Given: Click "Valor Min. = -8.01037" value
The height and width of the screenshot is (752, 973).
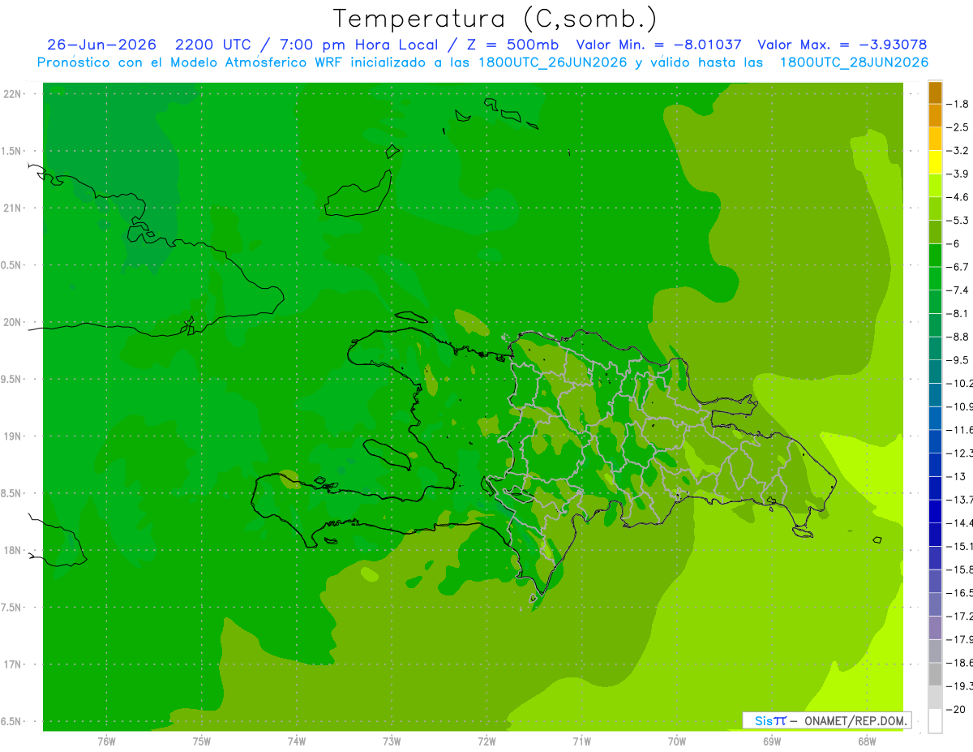Looking at the screenshot, I should click(658, 45).
